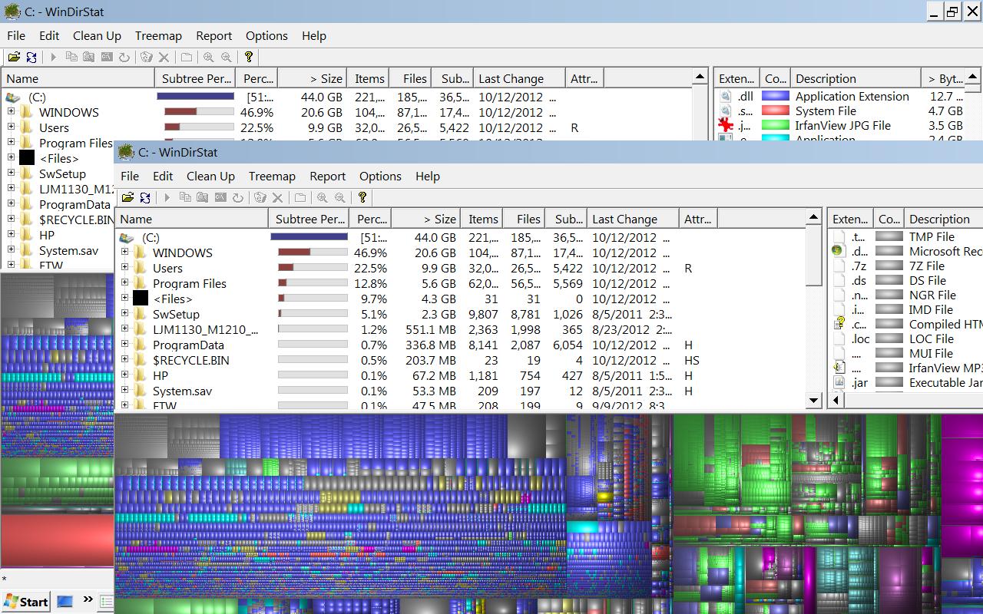The width and height of the screenshot is (983, 614).
Task: Click Zoom In icon in back window toolbar
Action: pos(209,57)
